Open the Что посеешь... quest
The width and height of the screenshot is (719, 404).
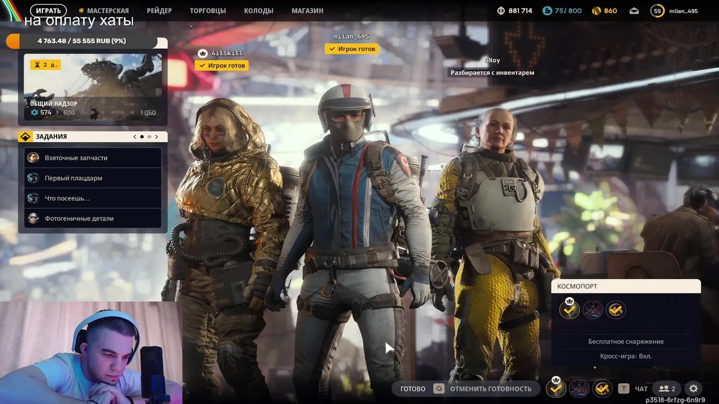(x=93, y=198)
